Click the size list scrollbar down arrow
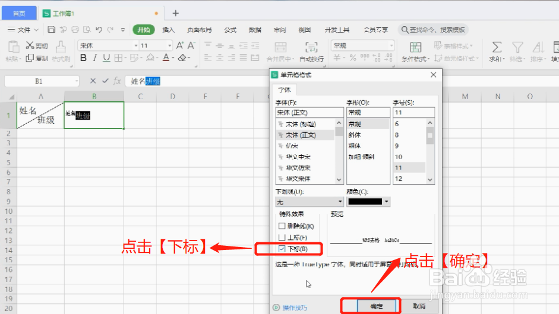This screenshot has width=559, height=314. (x=430, y=180)
